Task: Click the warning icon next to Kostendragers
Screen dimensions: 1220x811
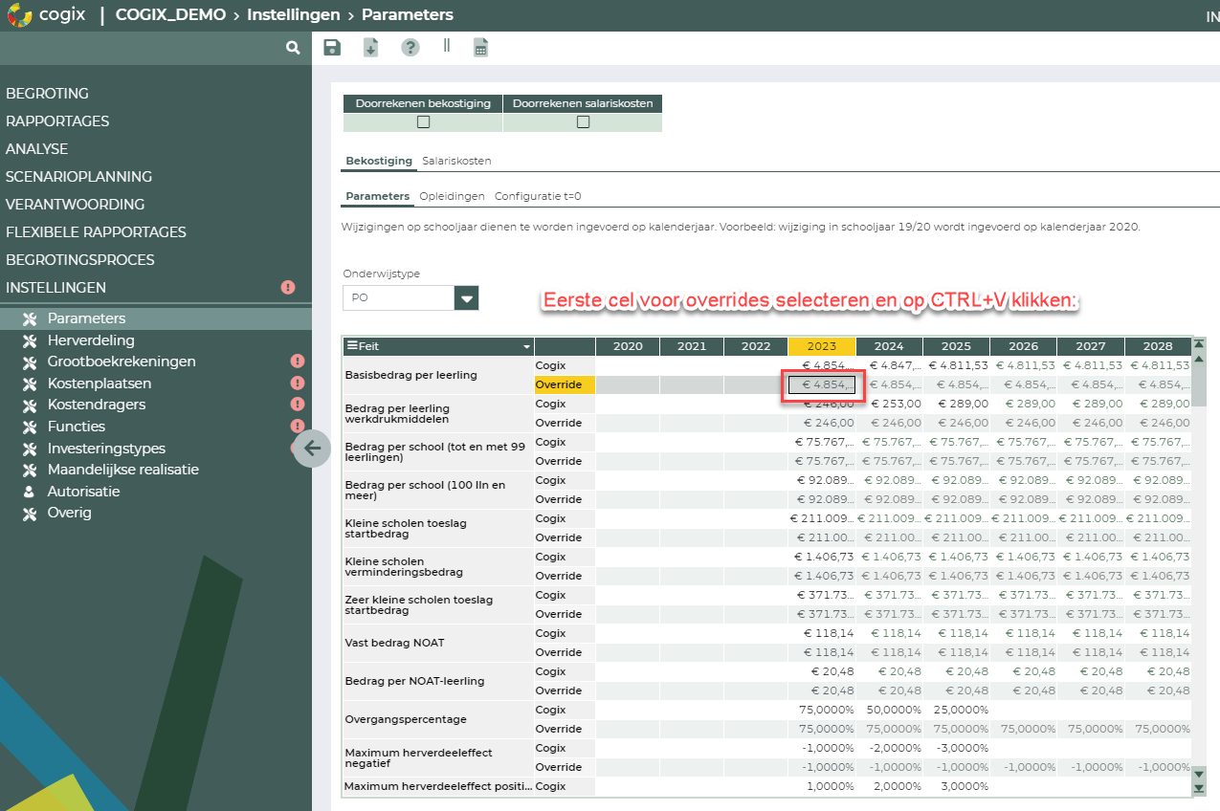Action: click(298, 405)
